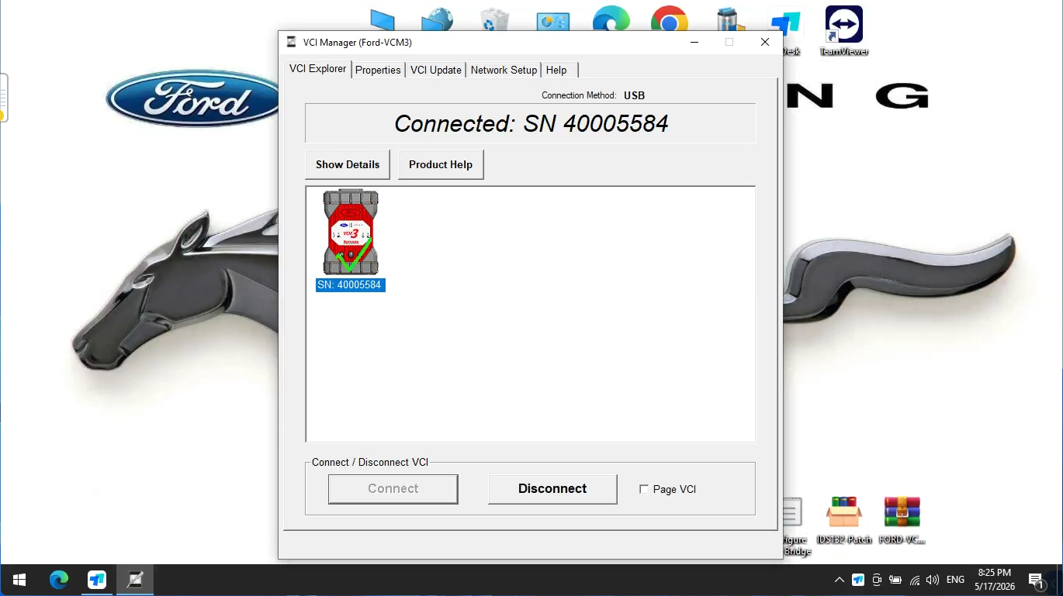Select the SN: 40005584 device label
Screen dimensions: 1063x596
[x=350, y=285]
